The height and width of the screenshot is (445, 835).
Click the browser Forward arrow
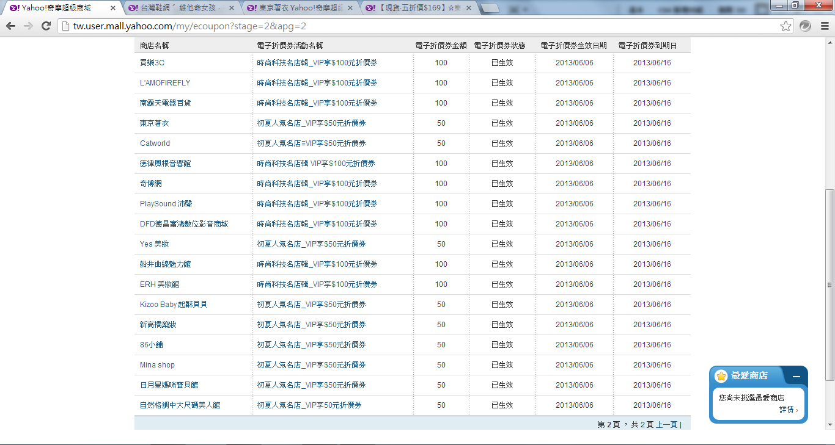coord(28,26)
